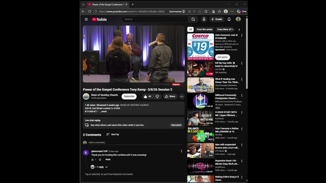Open 3-HOUR STUDY WITH ME thumbnail
This screenshot has height=183, width=326.
point(200,118)
